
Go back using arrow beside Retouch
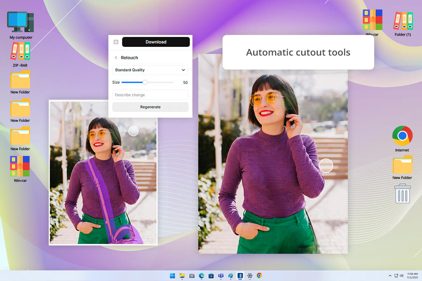pyautogui.click(x=116, y=58)
